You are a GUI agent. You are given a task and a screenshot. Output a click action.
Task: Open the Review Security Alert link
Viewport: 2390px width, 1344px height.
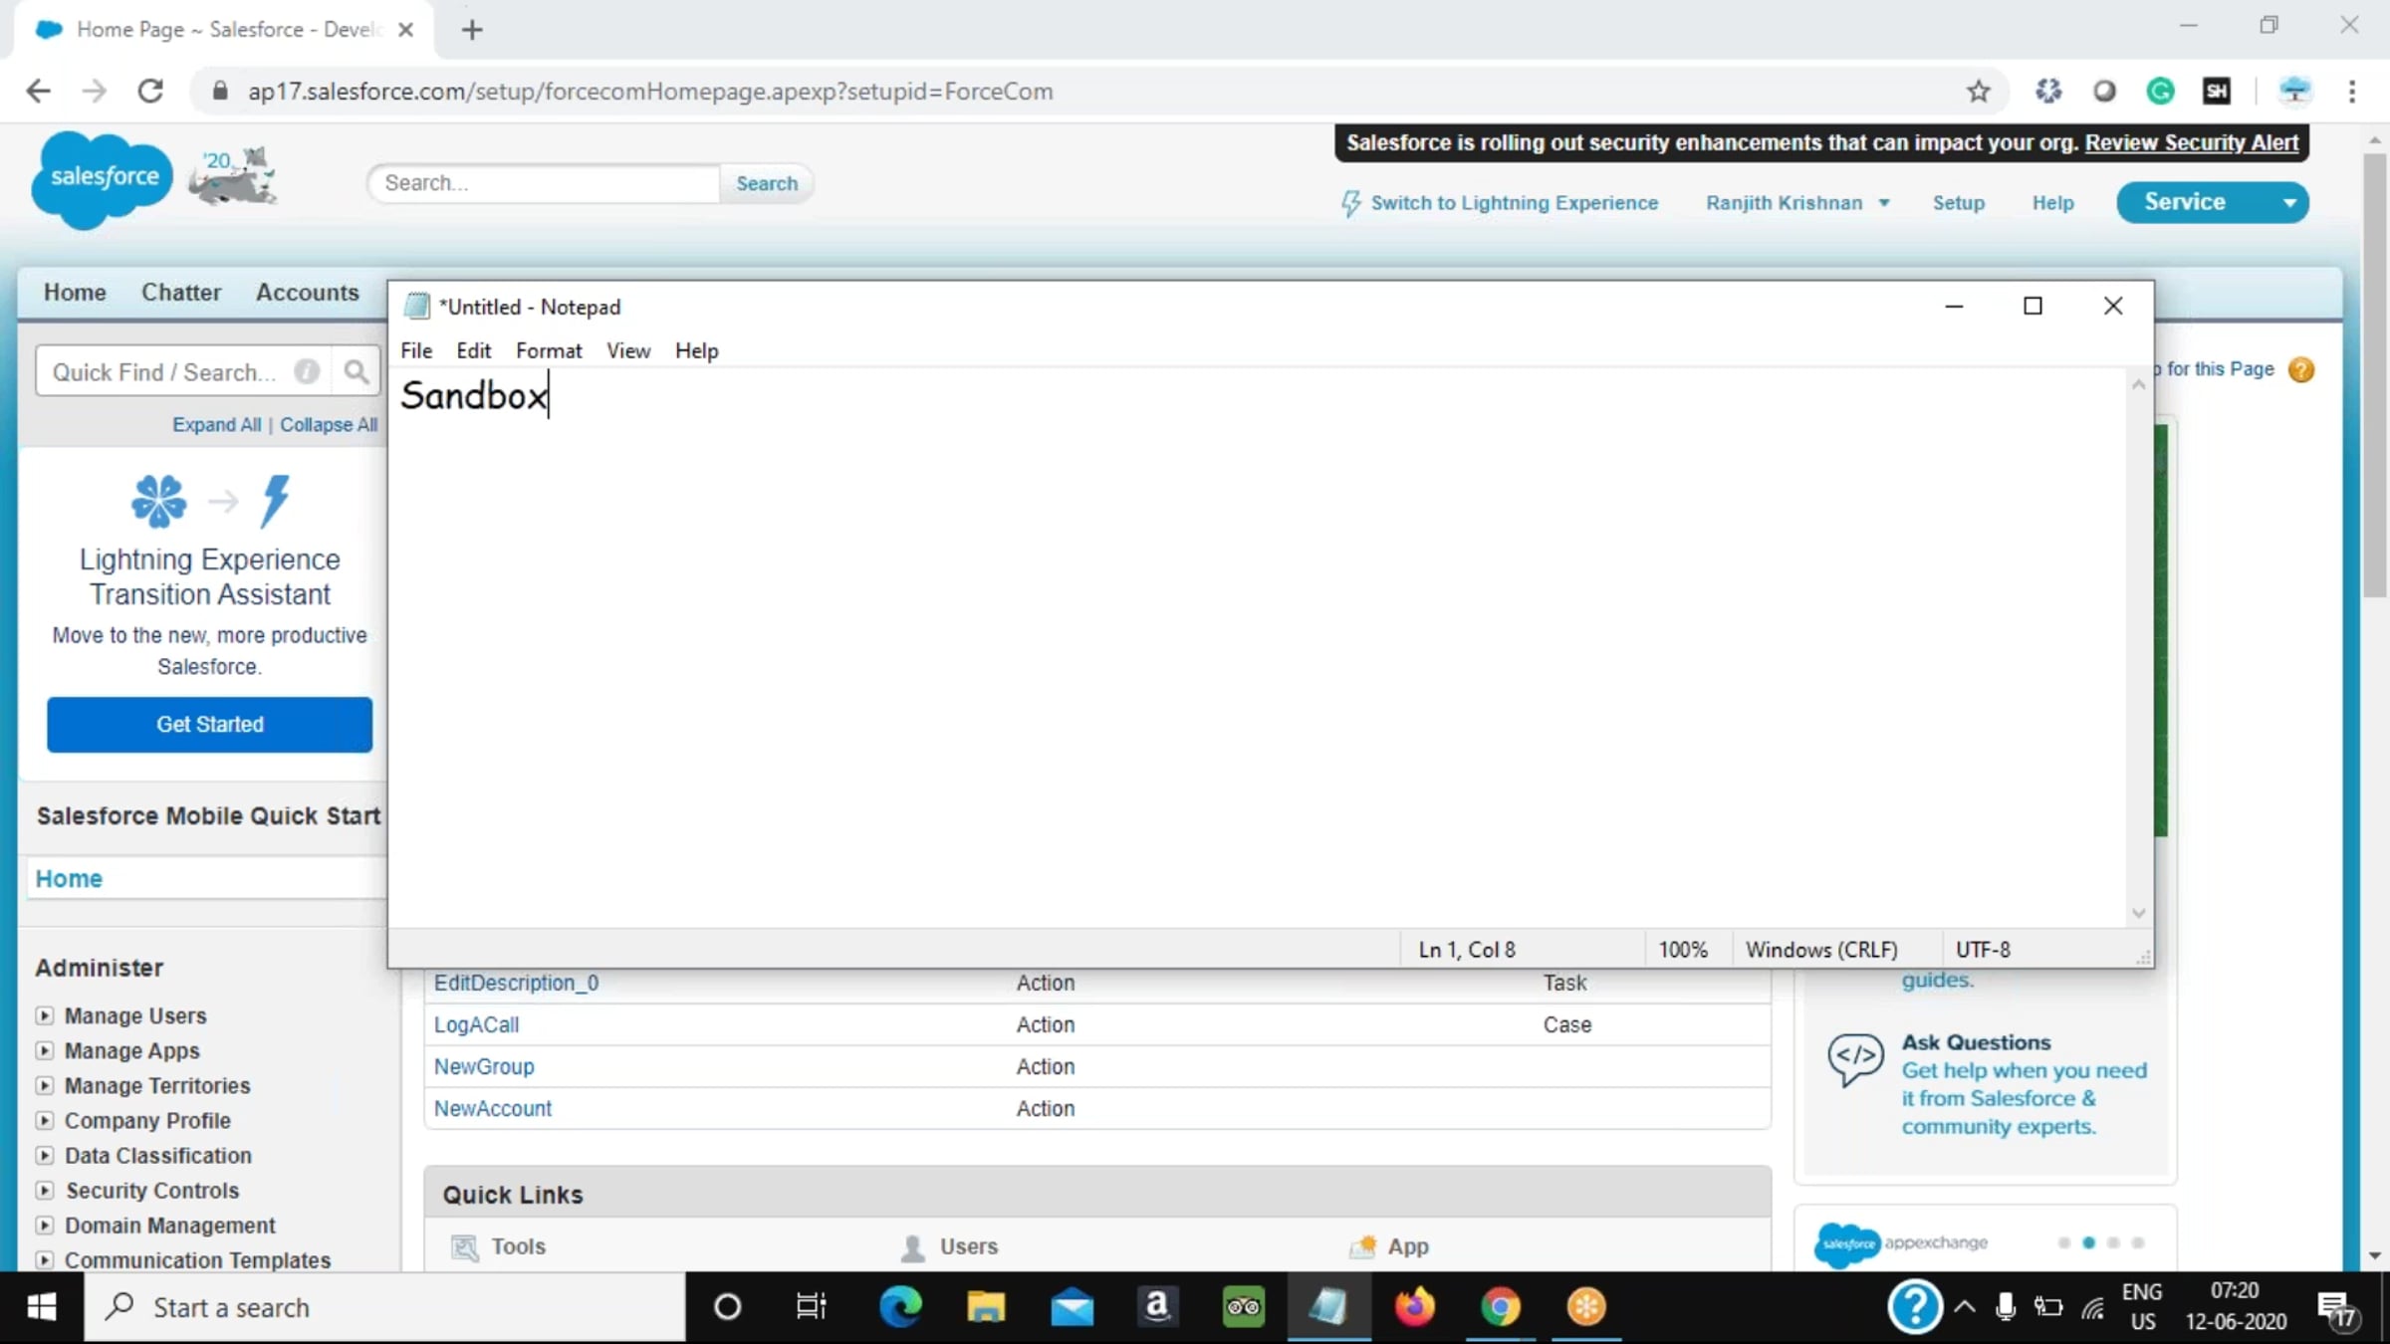tap(2191, 143)
